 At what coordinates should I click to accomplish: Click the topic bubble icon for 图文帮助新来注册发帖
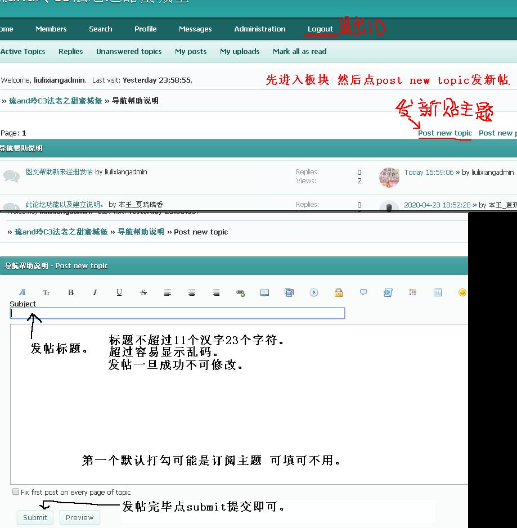point(11,176)
